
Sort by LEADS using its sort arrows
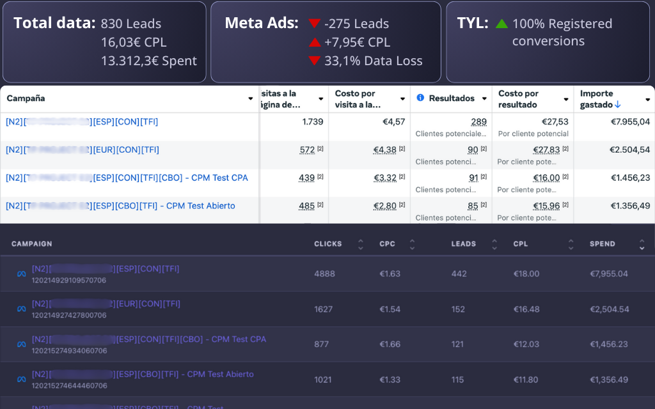[x=494, y=244]
